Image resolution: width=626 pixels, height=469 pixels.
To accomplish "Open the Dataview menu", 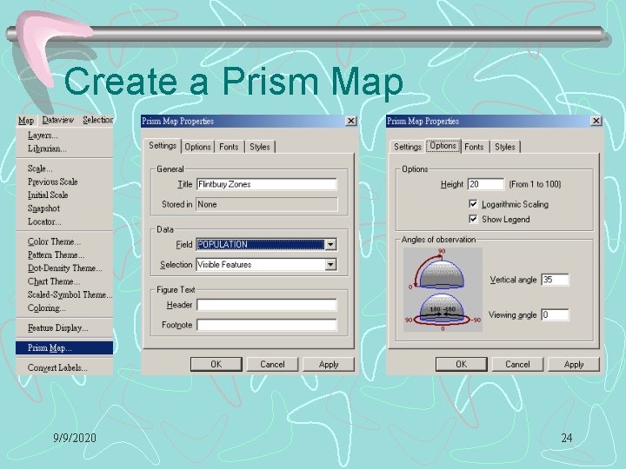I will [x=58, y=120].
